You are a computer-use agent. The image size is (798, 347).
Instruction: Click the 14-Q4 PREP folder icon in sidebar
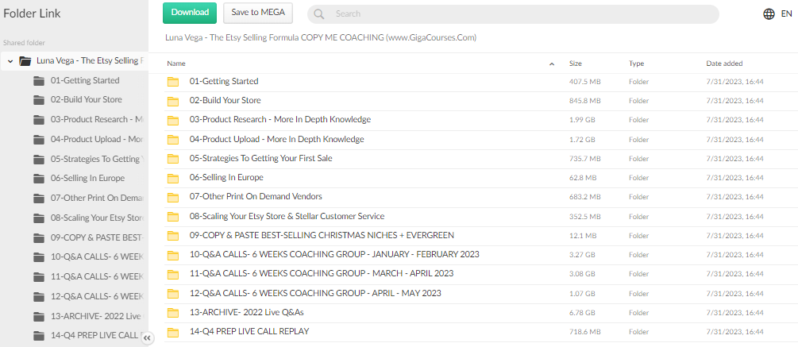pos(39,336)
